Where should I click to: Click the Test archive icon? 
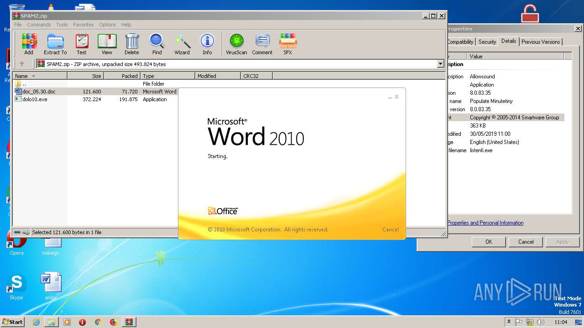[x=82, y=44]
